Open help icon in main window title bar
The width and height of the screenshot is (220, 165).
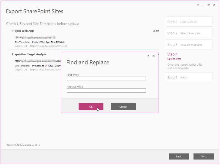point(198,5)
